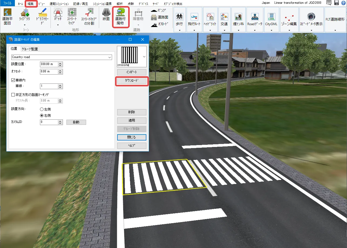
Task: Click the 道路付属物 road attachments icon
Action: (x=121, y=16)
